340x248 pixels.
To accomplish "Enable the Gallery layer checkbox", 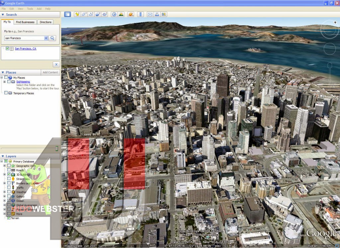I will [x=9, y=196].
